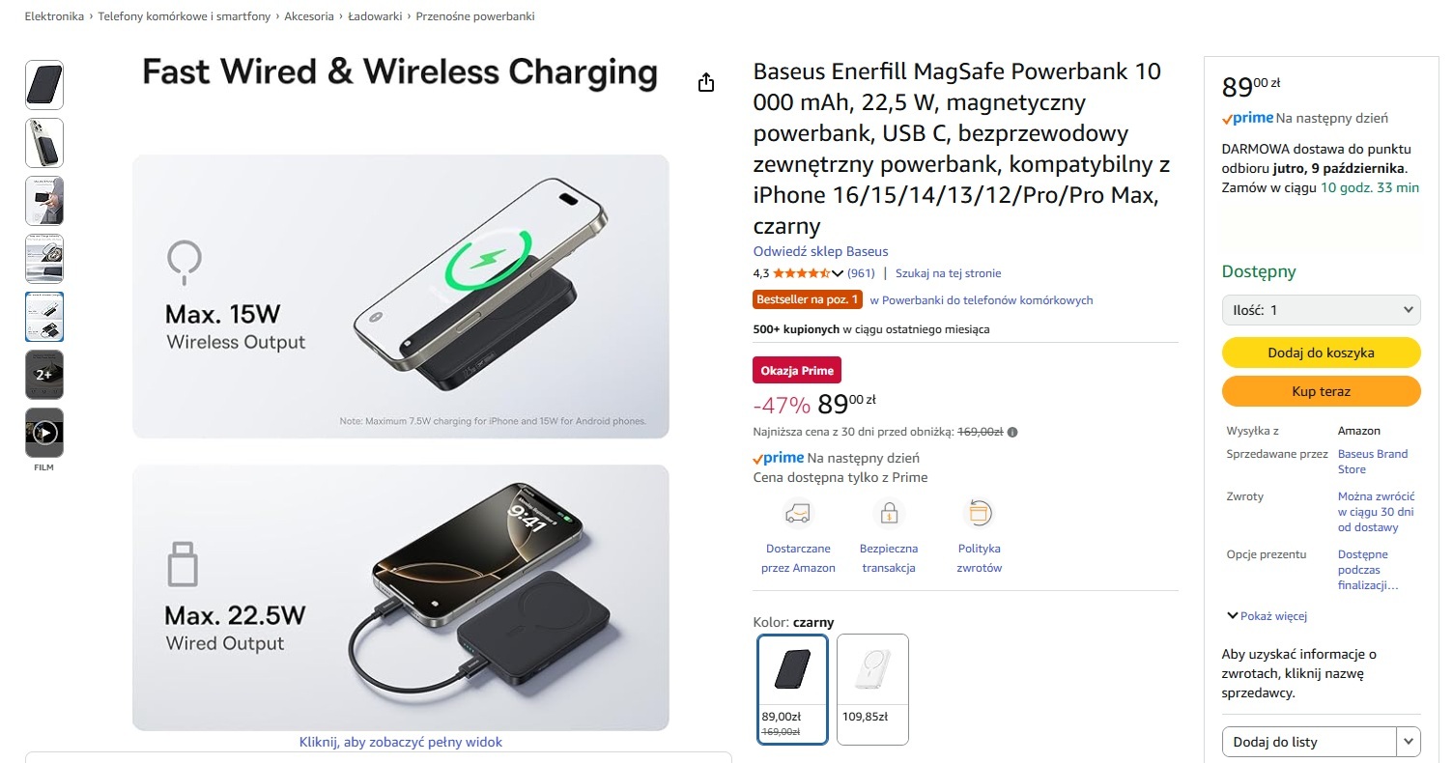Open the 'Dodaj do listy' dropdown arrow
The width and height of the screenshot is (1452, 763).
click(x=1409, y=742)
